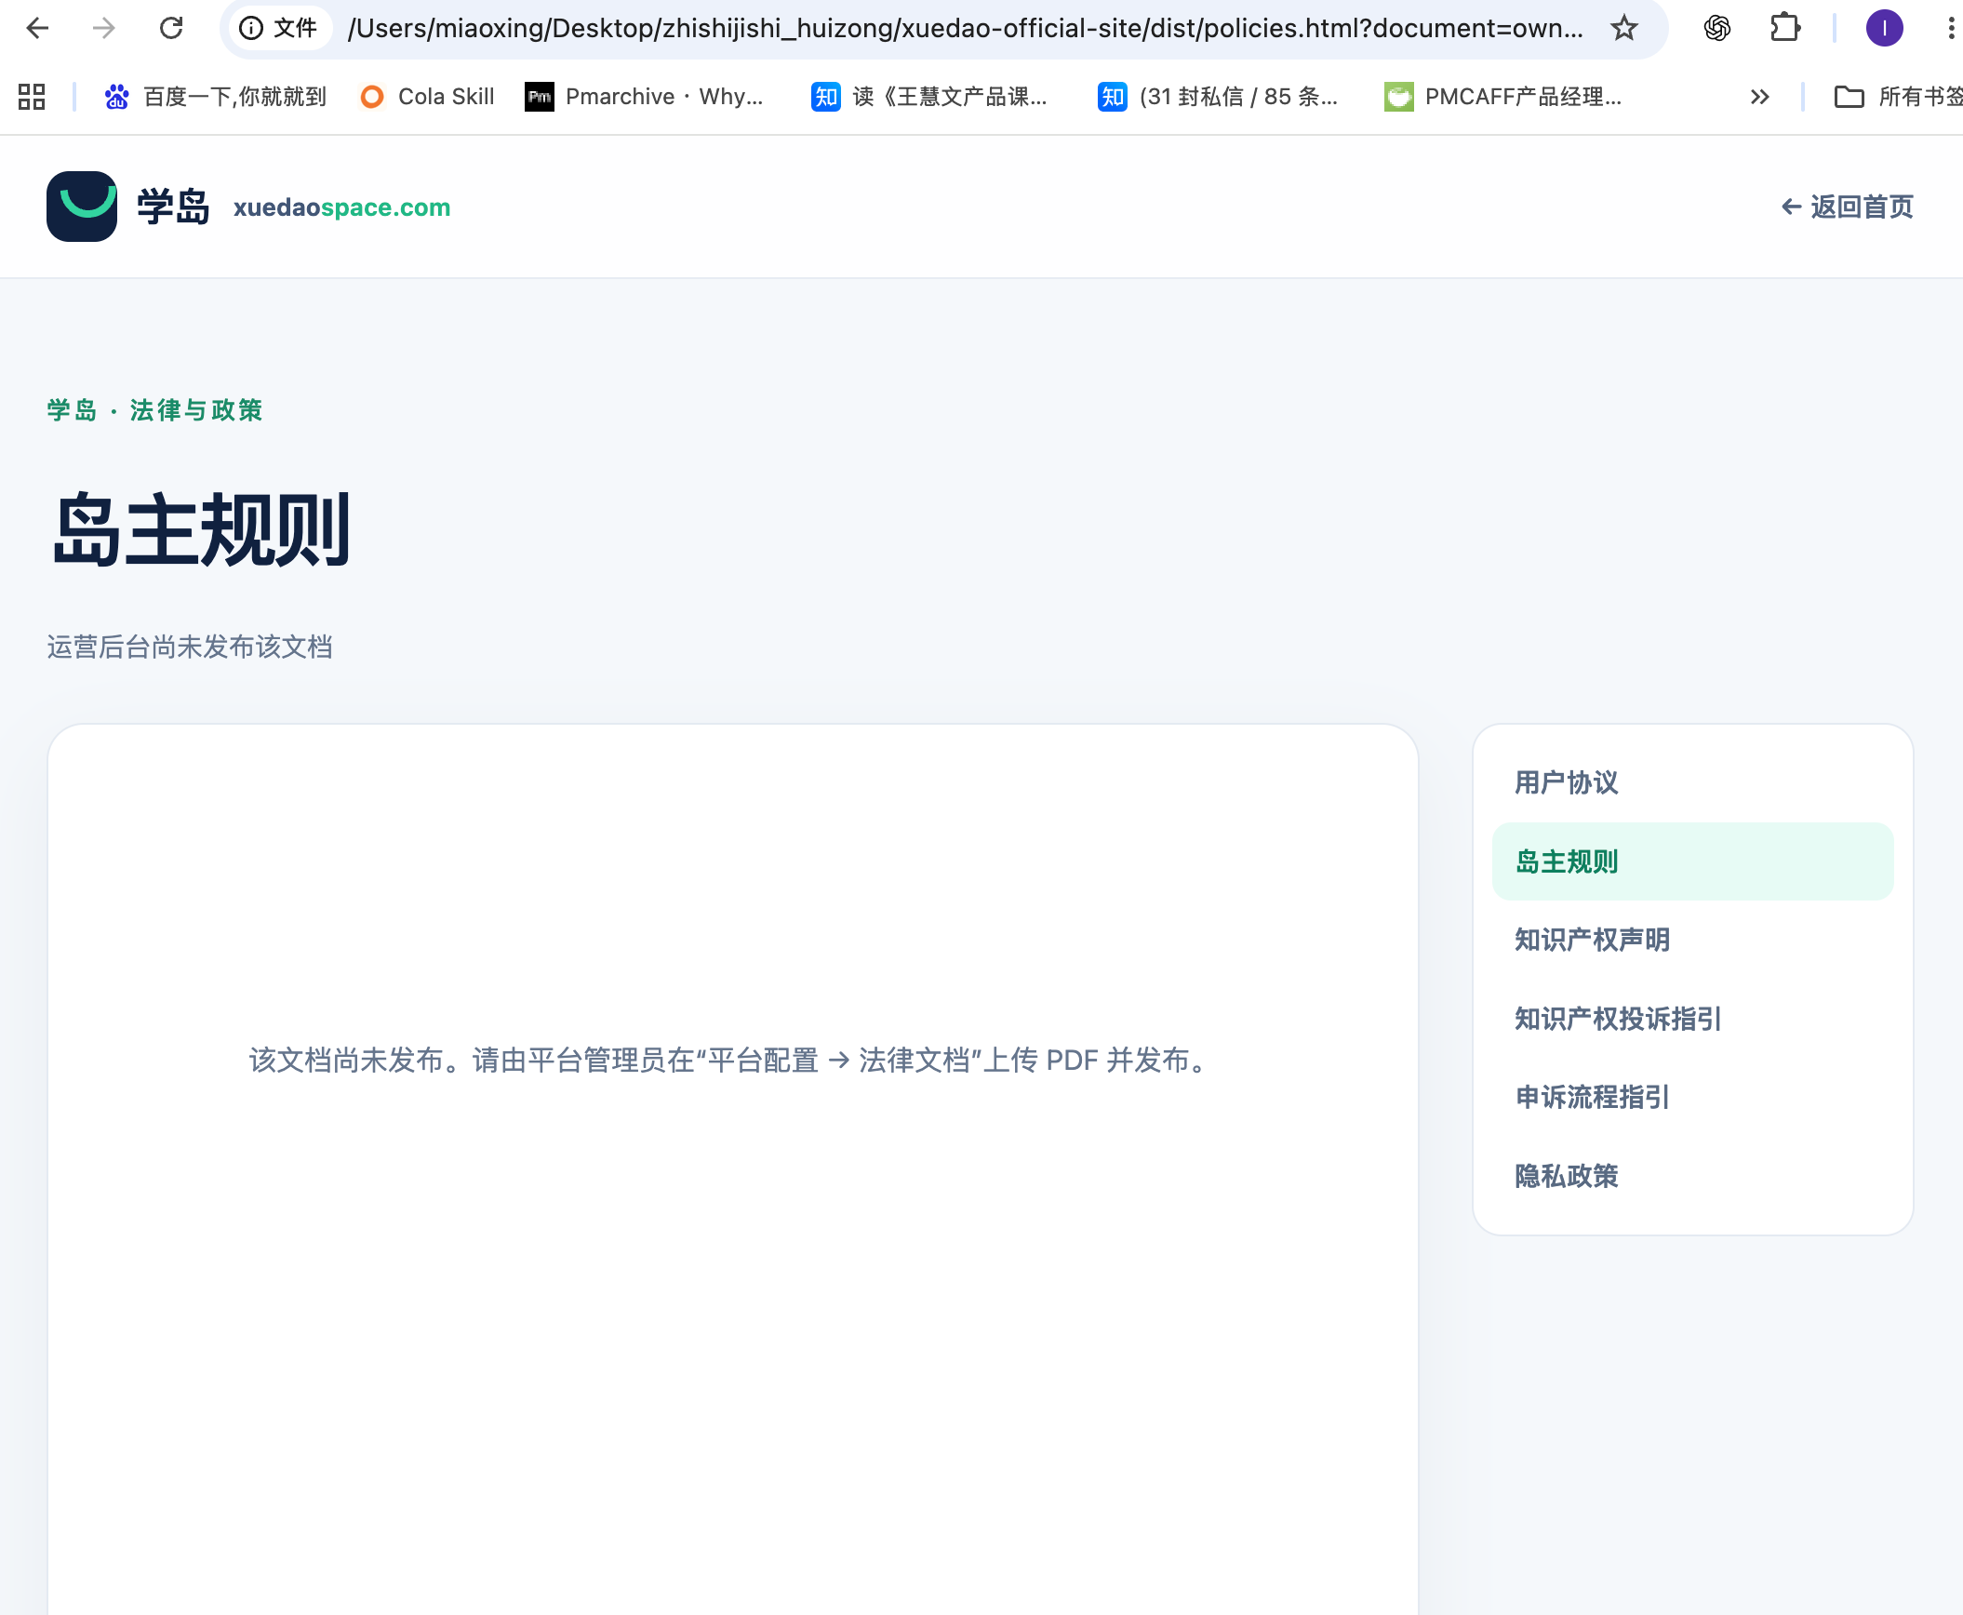Click the 学岛 · 法律与政策 breadcrumb text
This screenshot has height=1615, width=1963.
click(154, 410)
